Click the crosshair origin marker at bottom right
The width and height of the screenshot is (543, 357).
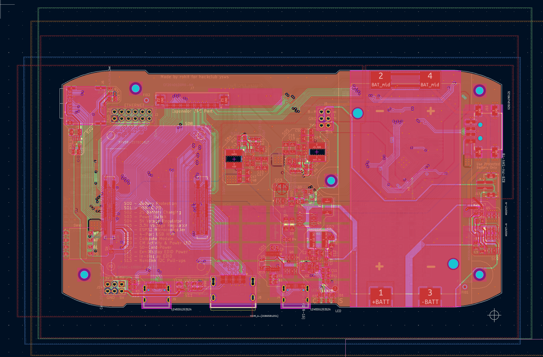click(x=495, y=315)
